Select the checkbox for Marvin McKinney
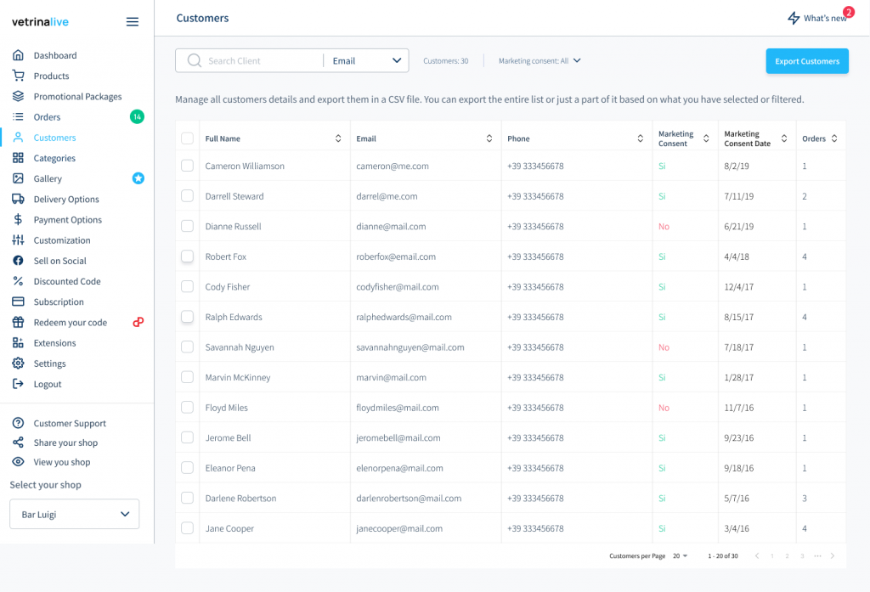The image size is (870, 592). (188, 377)
